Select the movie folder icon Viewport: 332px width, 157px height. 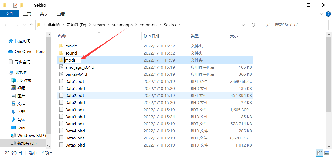(61, 46)
